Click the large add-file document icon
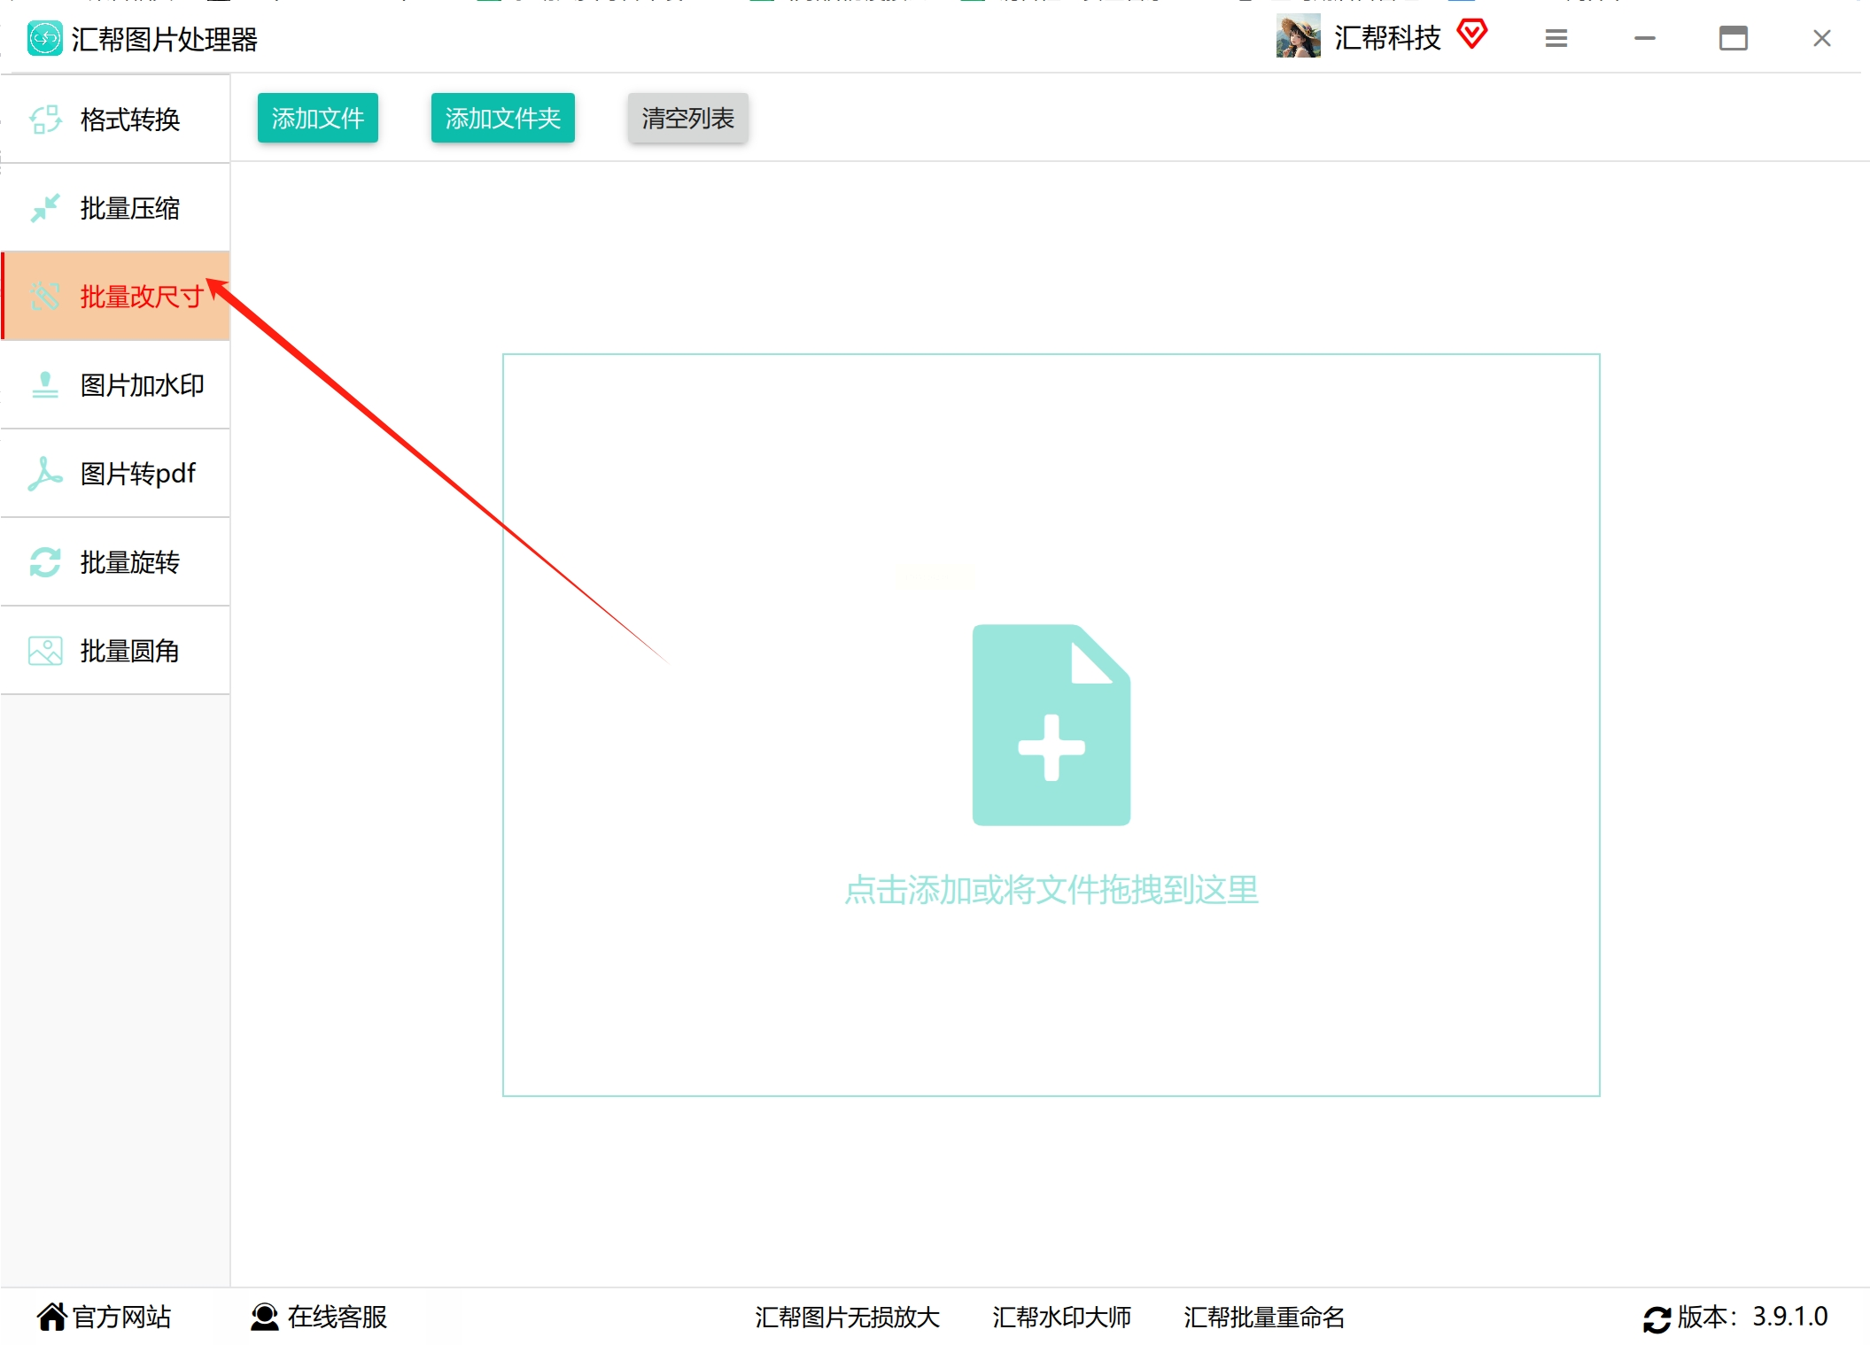The width and height of the screenshot is (1870, 1345). point(1051,725)
